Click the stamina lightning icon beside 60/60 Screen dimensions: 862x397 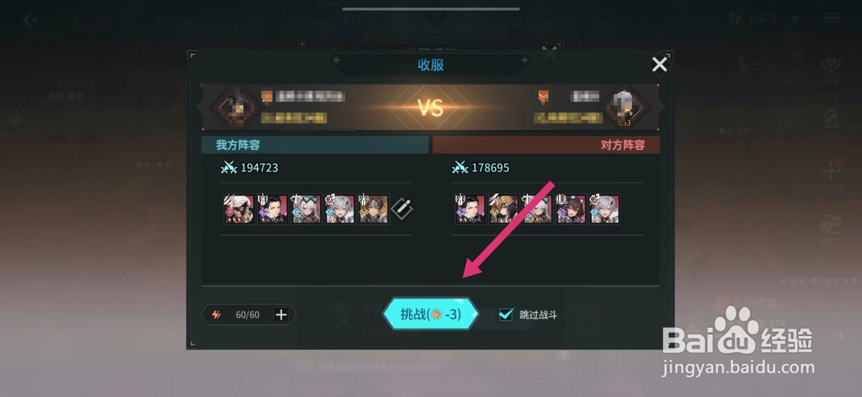coord(216,315)
